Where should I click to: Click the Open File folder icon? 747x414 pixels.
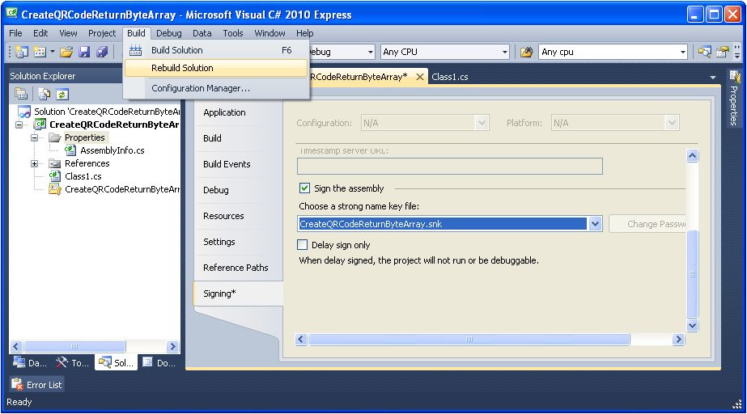(66, 52)
